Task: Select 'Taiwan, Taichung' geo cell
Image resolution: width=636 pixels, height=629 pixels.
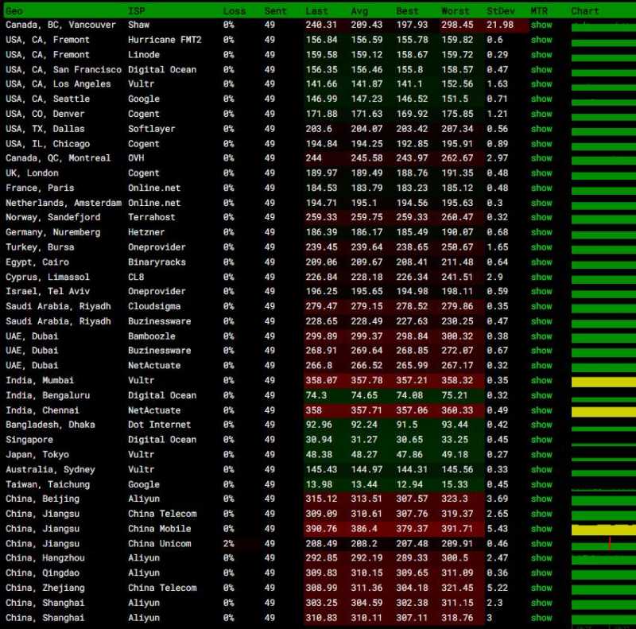Action: tap(48, 484)
